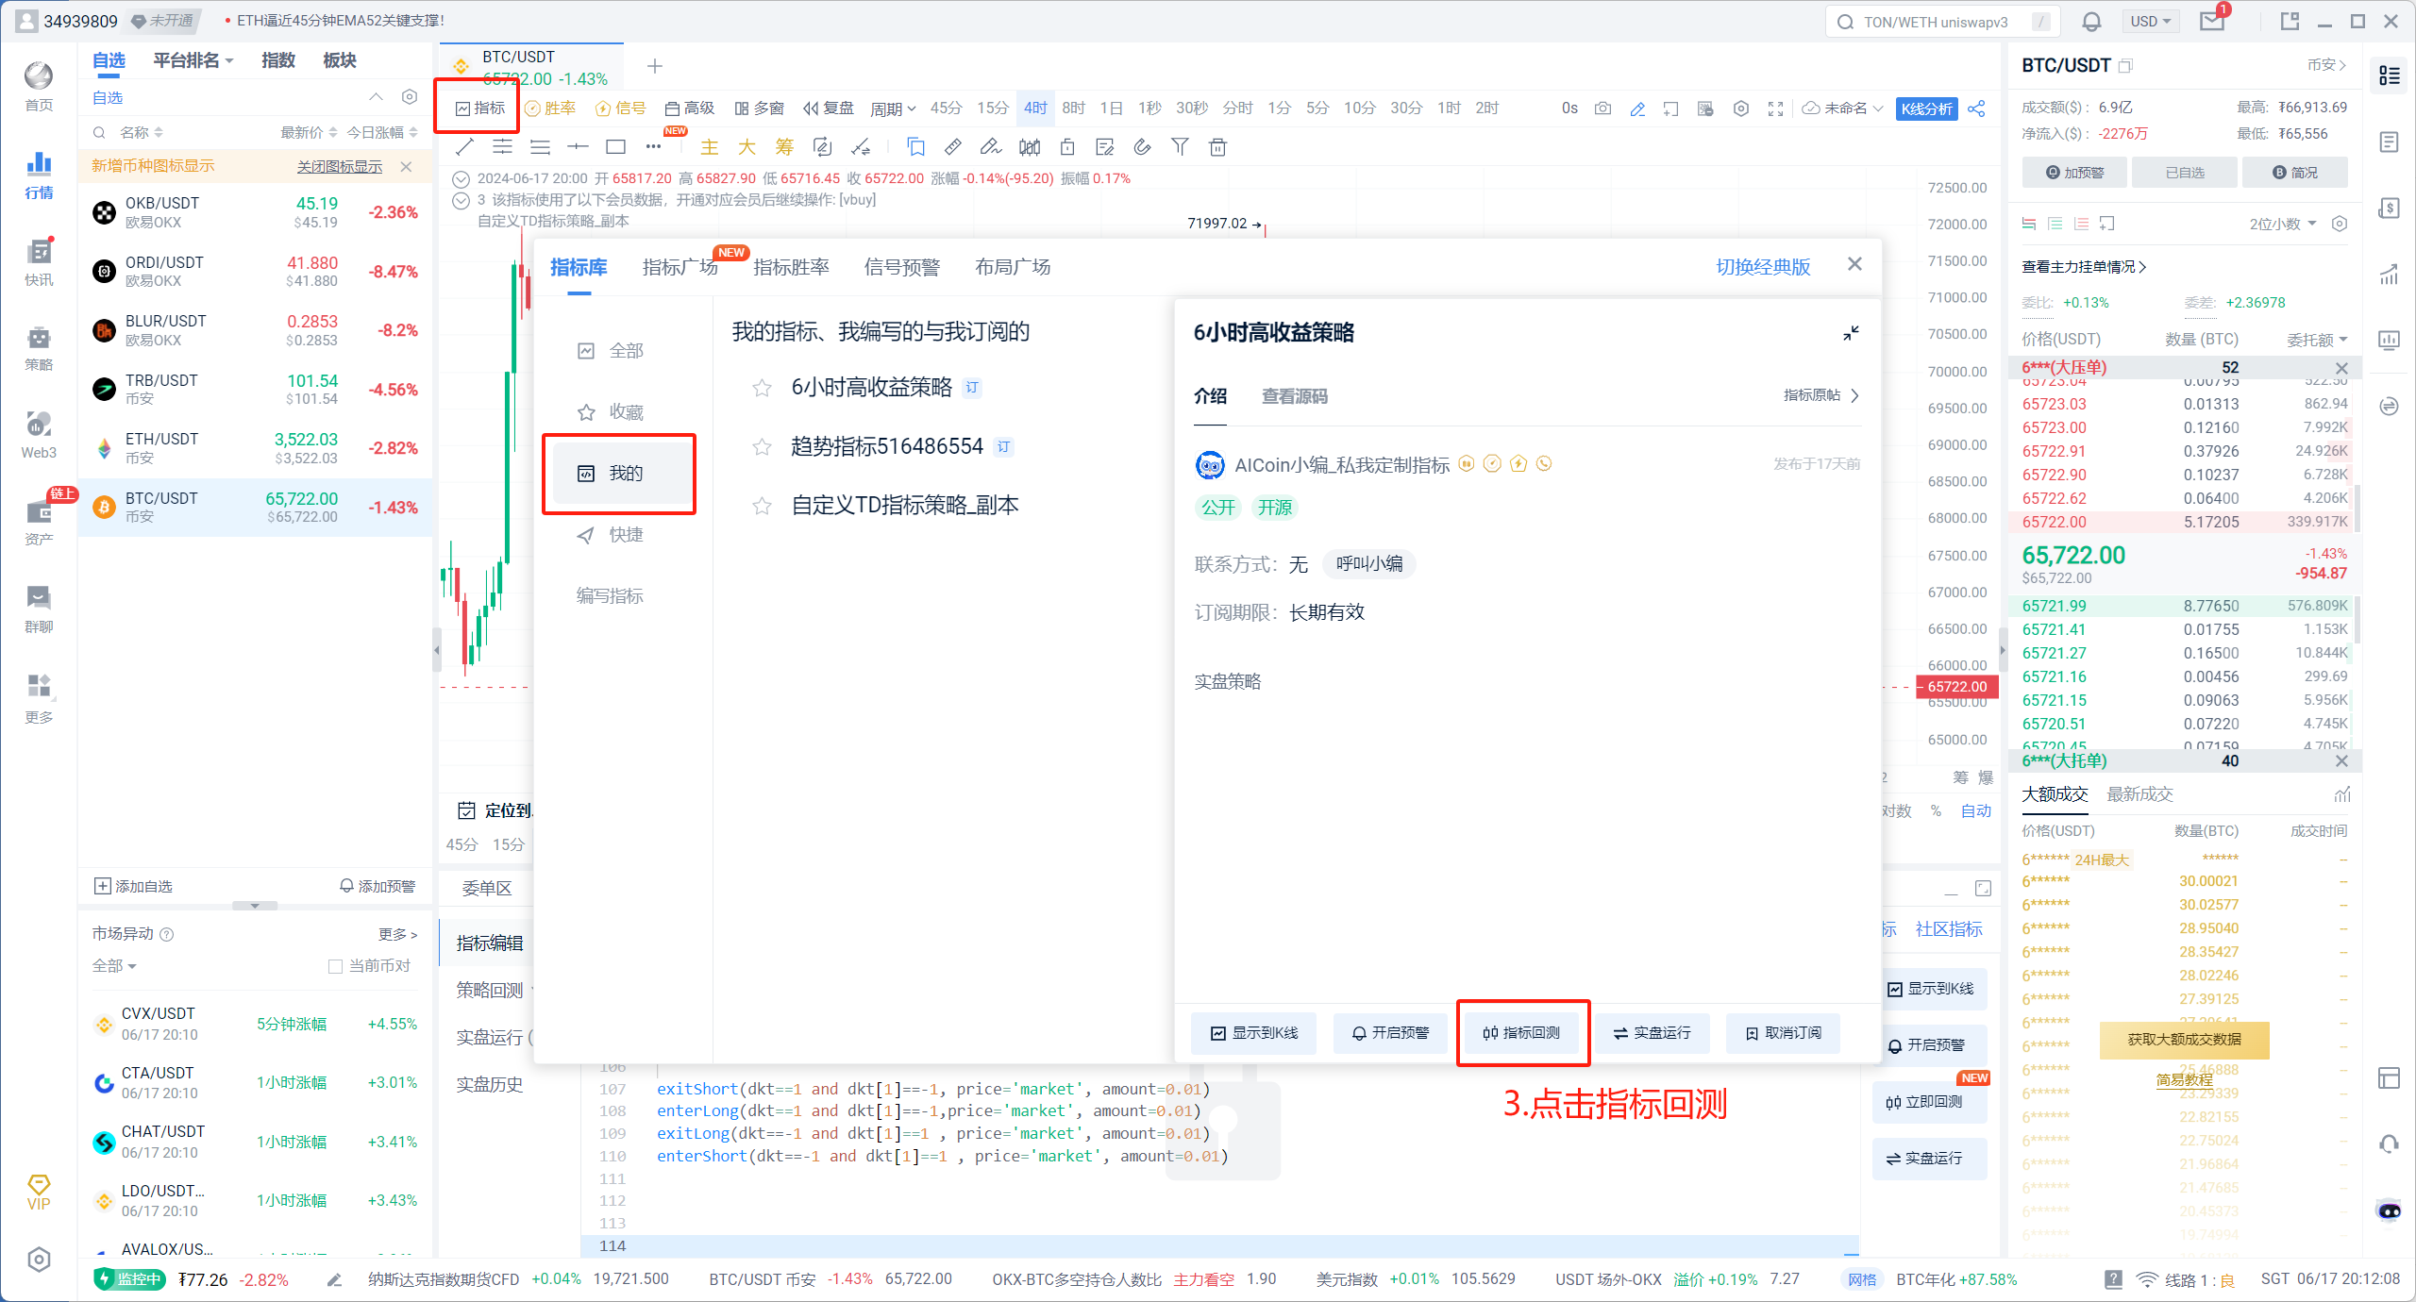Open the 首页 home sidebar icon
Viewport: 2416px width, 1302px height.
click(39, 86)
